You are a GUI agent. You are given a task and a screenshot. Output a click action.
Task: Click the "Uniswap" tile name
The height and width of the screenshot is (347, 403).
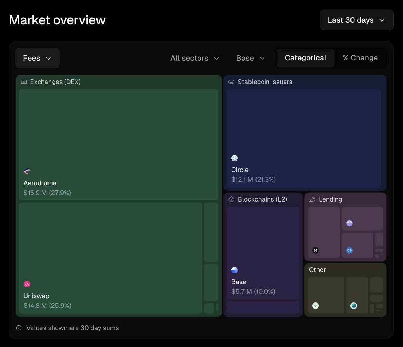point(36,296)
